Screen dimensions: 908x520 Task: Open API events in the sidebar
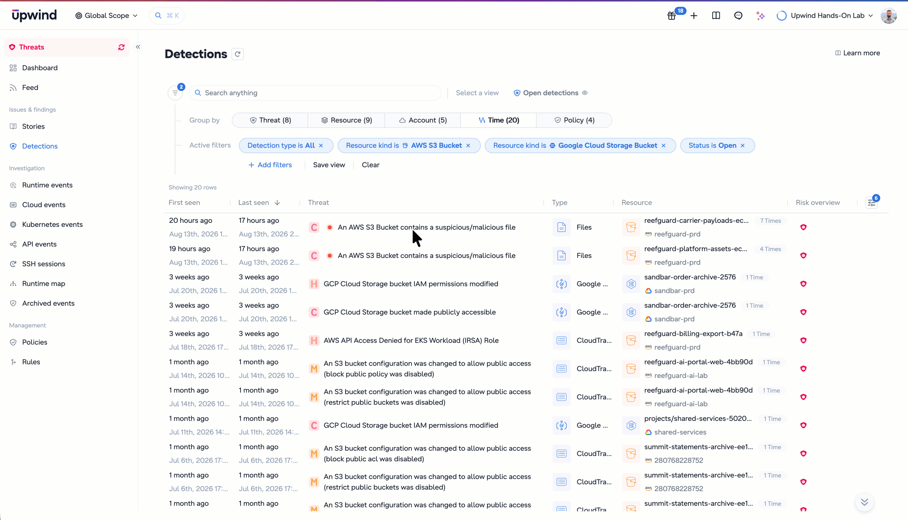click(39, 244)
